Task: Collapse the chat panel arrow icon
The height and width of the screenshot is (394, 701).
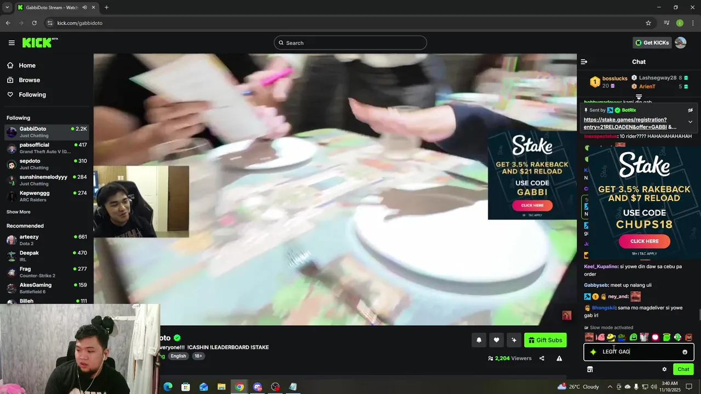Action: coord(584,62)
